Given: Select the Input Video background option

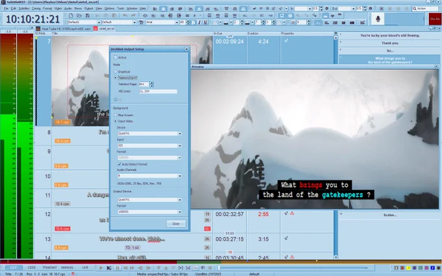Looking at the screenshot, I should tap(115, 121).
